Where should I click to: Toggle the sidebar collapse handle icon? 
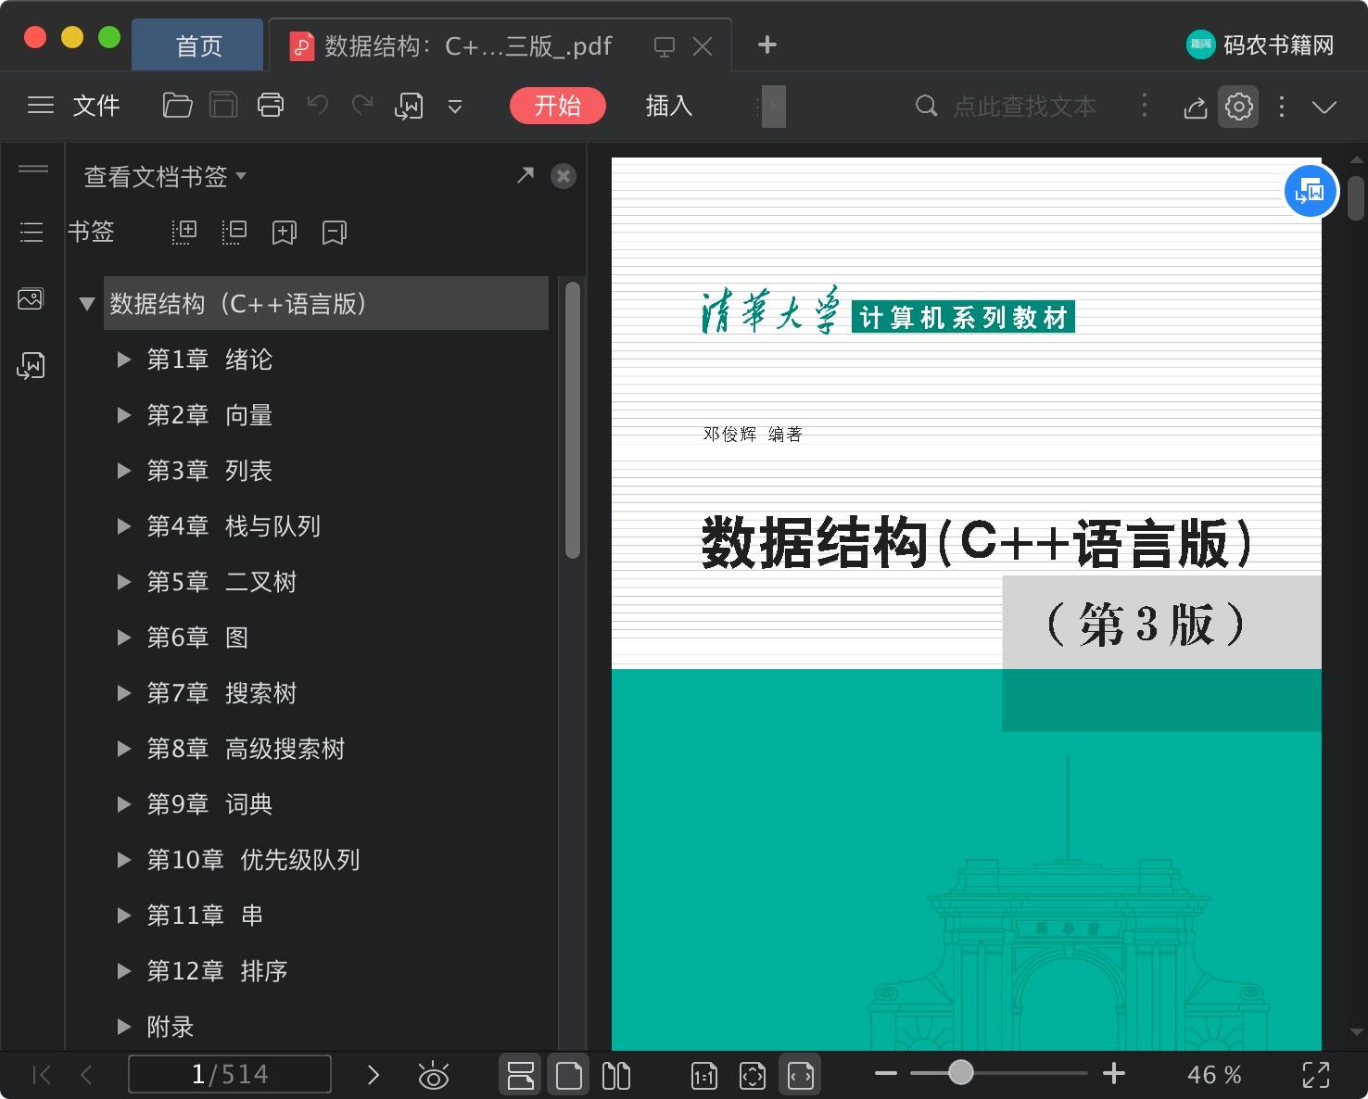(x=33, y=169)
